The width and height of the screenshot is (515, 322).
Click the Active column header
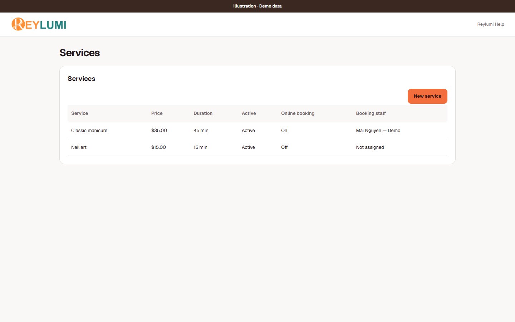pyautogui.click(x=249, y=113)
